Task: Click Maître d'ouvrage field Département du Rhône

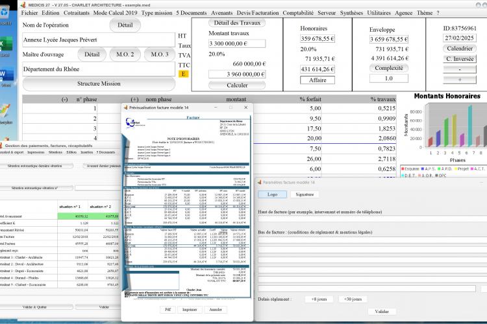Action: 99,69
